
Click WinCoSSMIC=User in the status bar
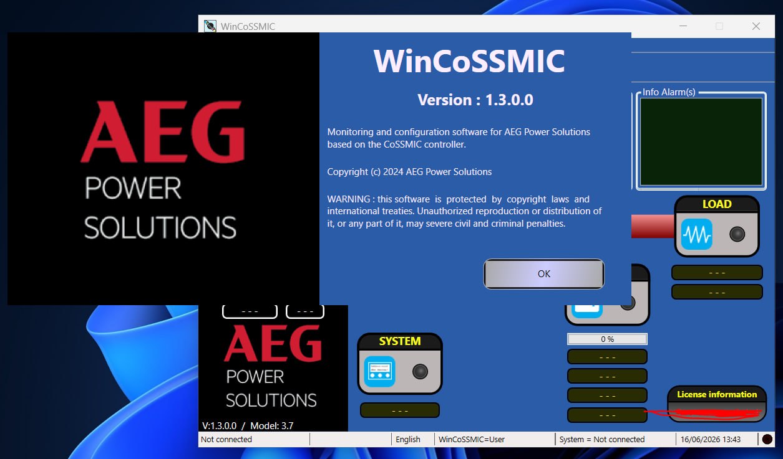pos(472,440)
